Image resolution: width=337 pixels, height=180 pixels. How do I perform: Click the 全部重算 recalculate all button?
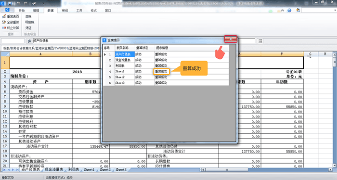point(10,22)
